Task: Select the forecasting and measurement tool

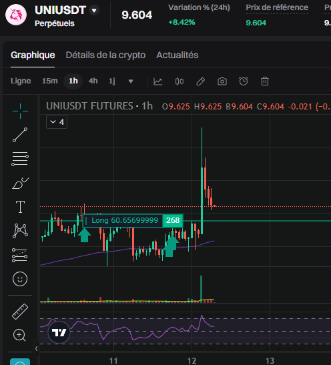Action: pos(20,255)
